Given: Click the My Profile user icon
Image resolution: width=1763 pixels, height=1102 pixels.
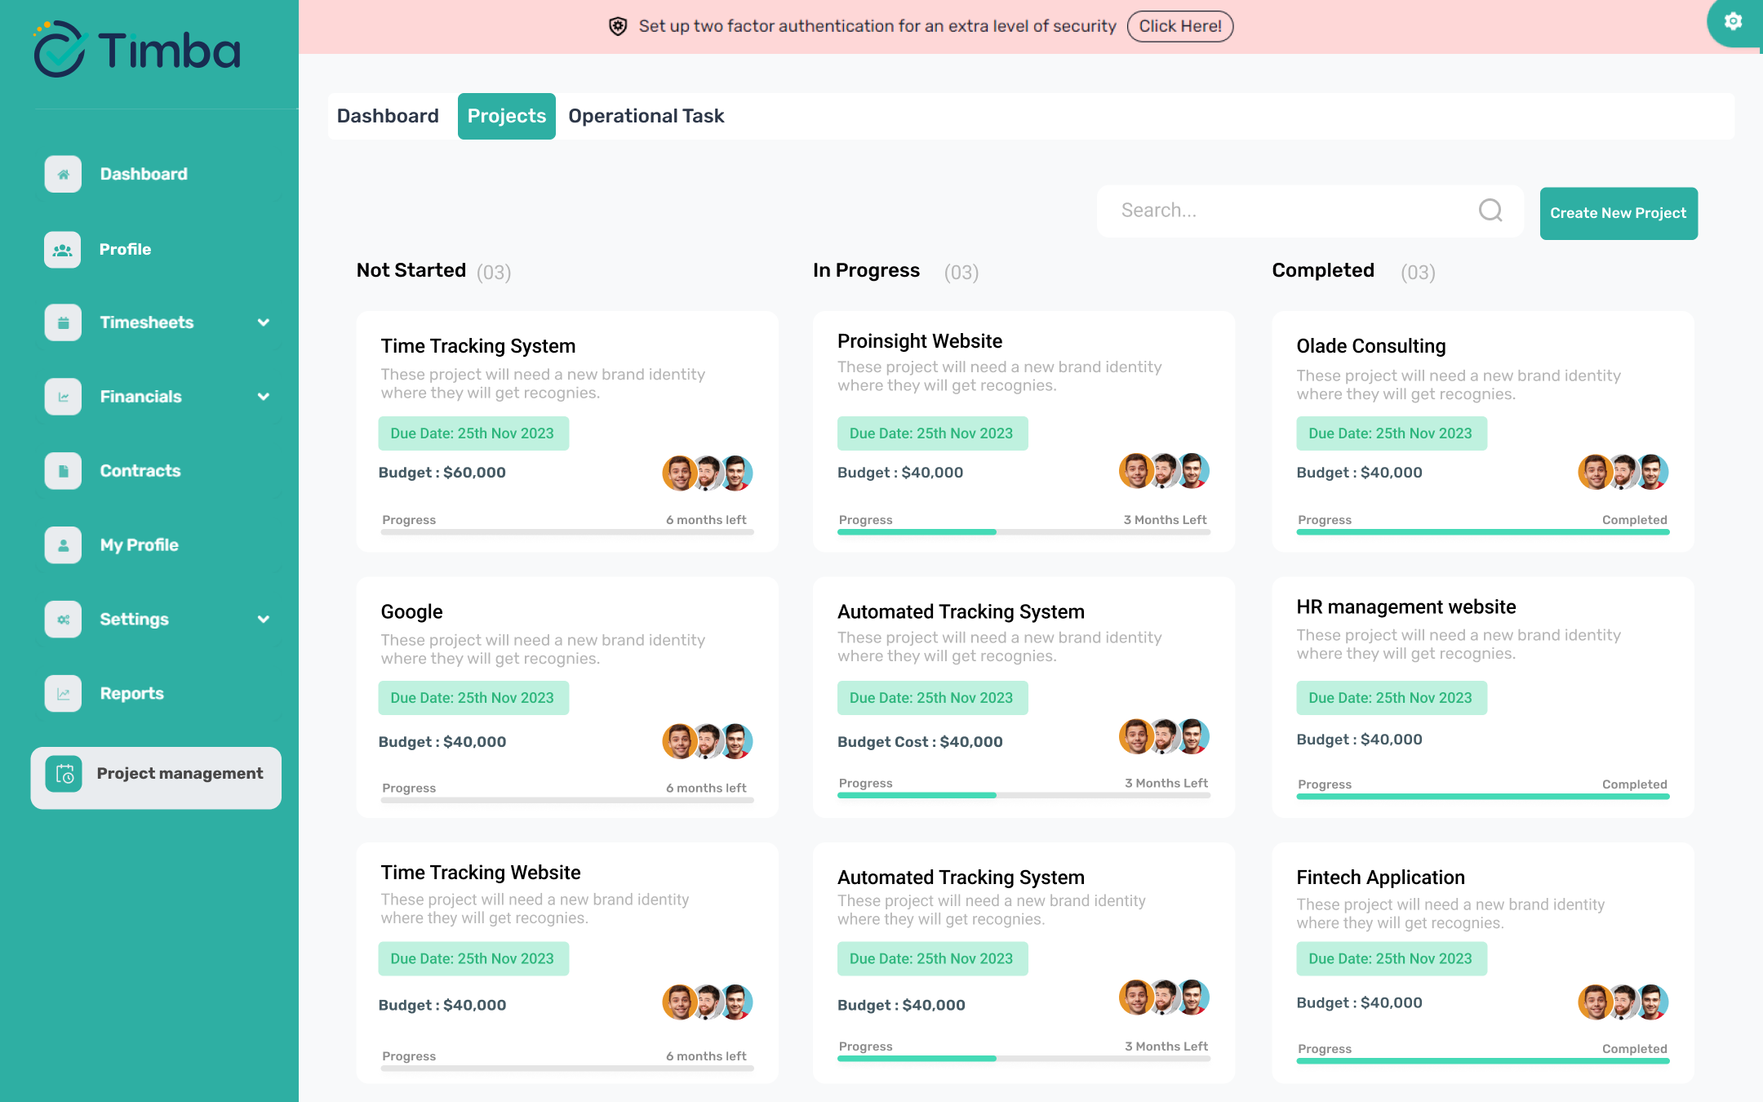Looking at the screenshot, I should pos(63,545).
